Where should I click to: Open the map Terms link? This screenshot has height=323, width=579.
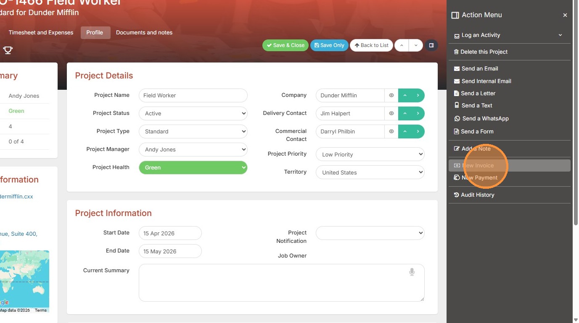point(41,310)
